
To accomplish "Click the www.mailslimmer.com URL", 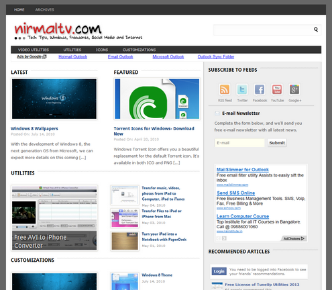I will pyautogui.click(x=232, y=185).
